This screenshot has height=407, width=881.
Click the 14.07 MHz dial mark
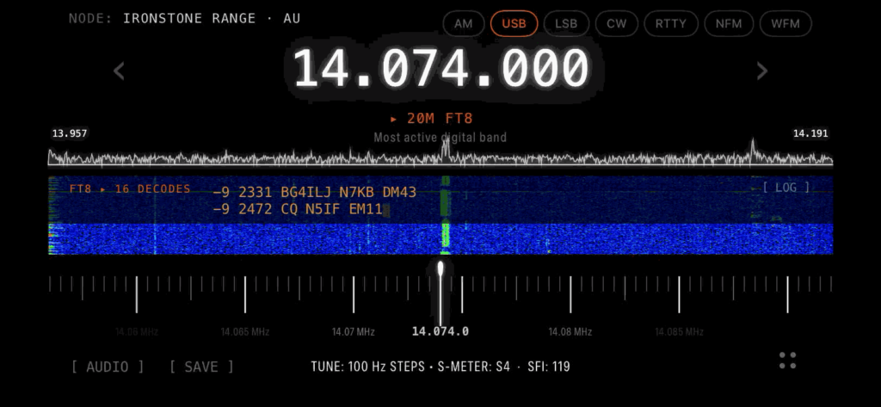pos(353,331)
